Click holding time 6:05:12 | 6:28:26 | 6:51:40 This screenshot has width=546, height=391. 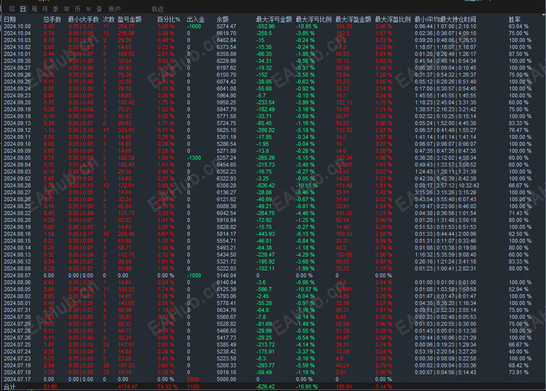(x=446, y=82)
